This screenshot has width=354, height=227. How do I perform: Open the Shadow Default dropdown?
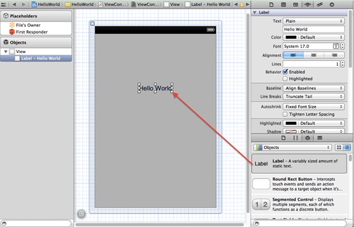point(313,131)
